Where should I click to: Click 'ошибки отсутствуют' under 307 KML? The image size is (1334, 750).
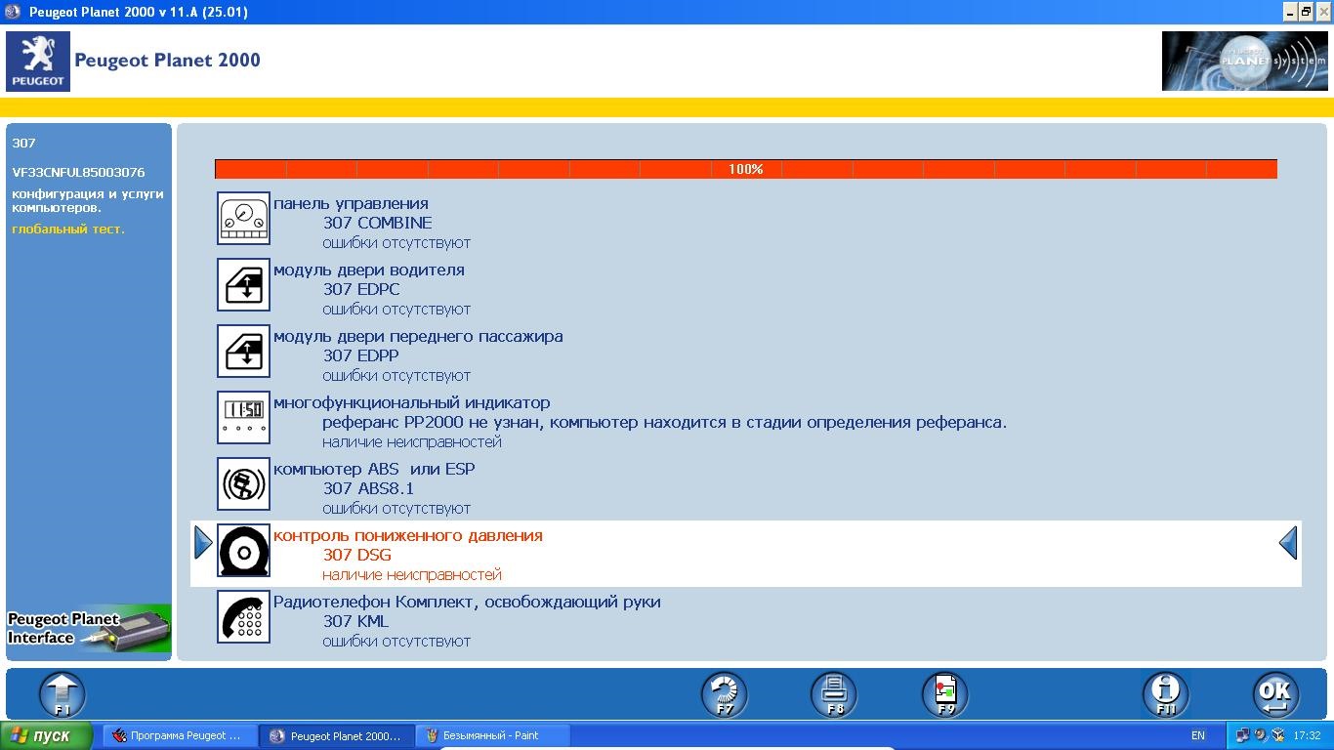(396, 641)
